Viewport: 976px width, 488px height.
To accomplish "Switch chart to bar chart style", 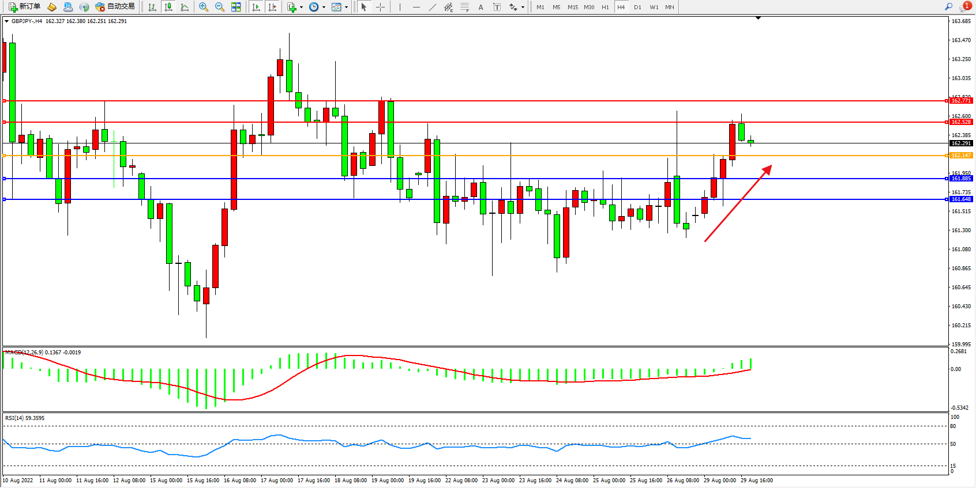I will (x=152, y=7).
